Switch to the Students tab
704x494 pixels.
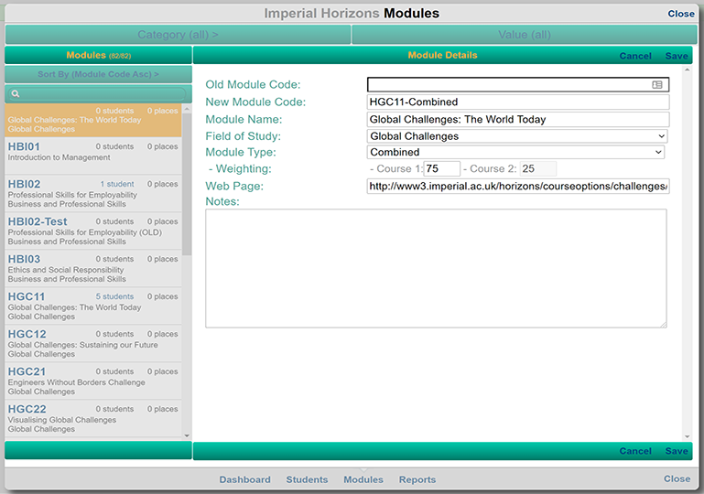click(307, 479)
